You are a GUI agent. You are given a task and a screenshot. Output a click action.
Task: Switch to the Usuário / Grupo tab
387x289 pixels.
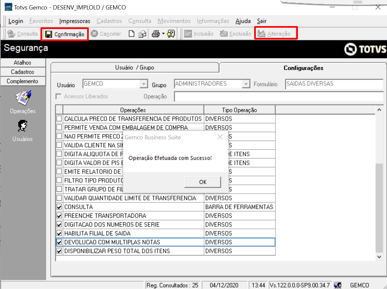[135, 68]
